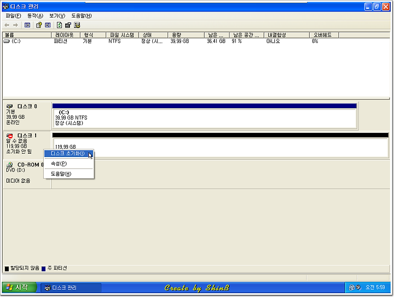Screen dimensions: 394x297
Task: Click the Disk Management title bar icon
Action: pyautogui.click(x=5, y=6)
